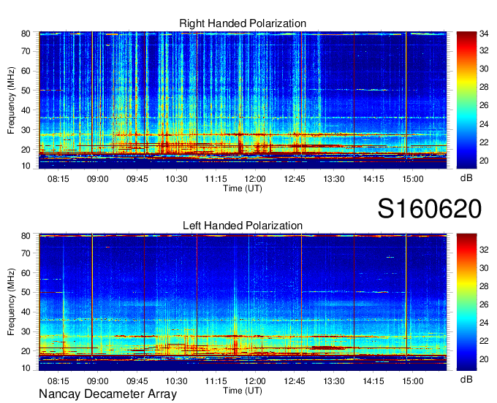Click the top plot's 'Time (UT)' axis label

click(243, 188)
